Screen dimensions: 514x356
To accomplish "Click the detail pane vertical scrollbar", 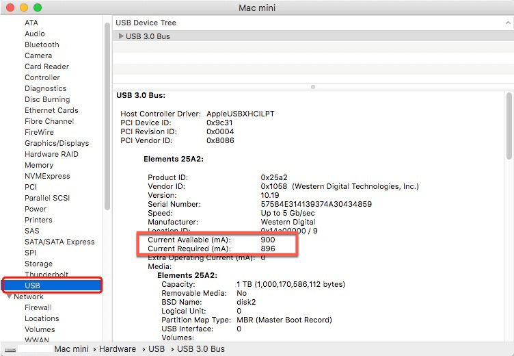I will (x=509, y=126).
